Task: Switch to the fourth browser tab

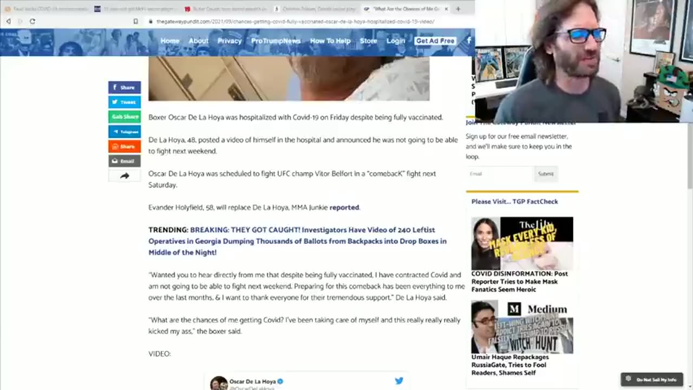Action: click(x=315, y=9)
